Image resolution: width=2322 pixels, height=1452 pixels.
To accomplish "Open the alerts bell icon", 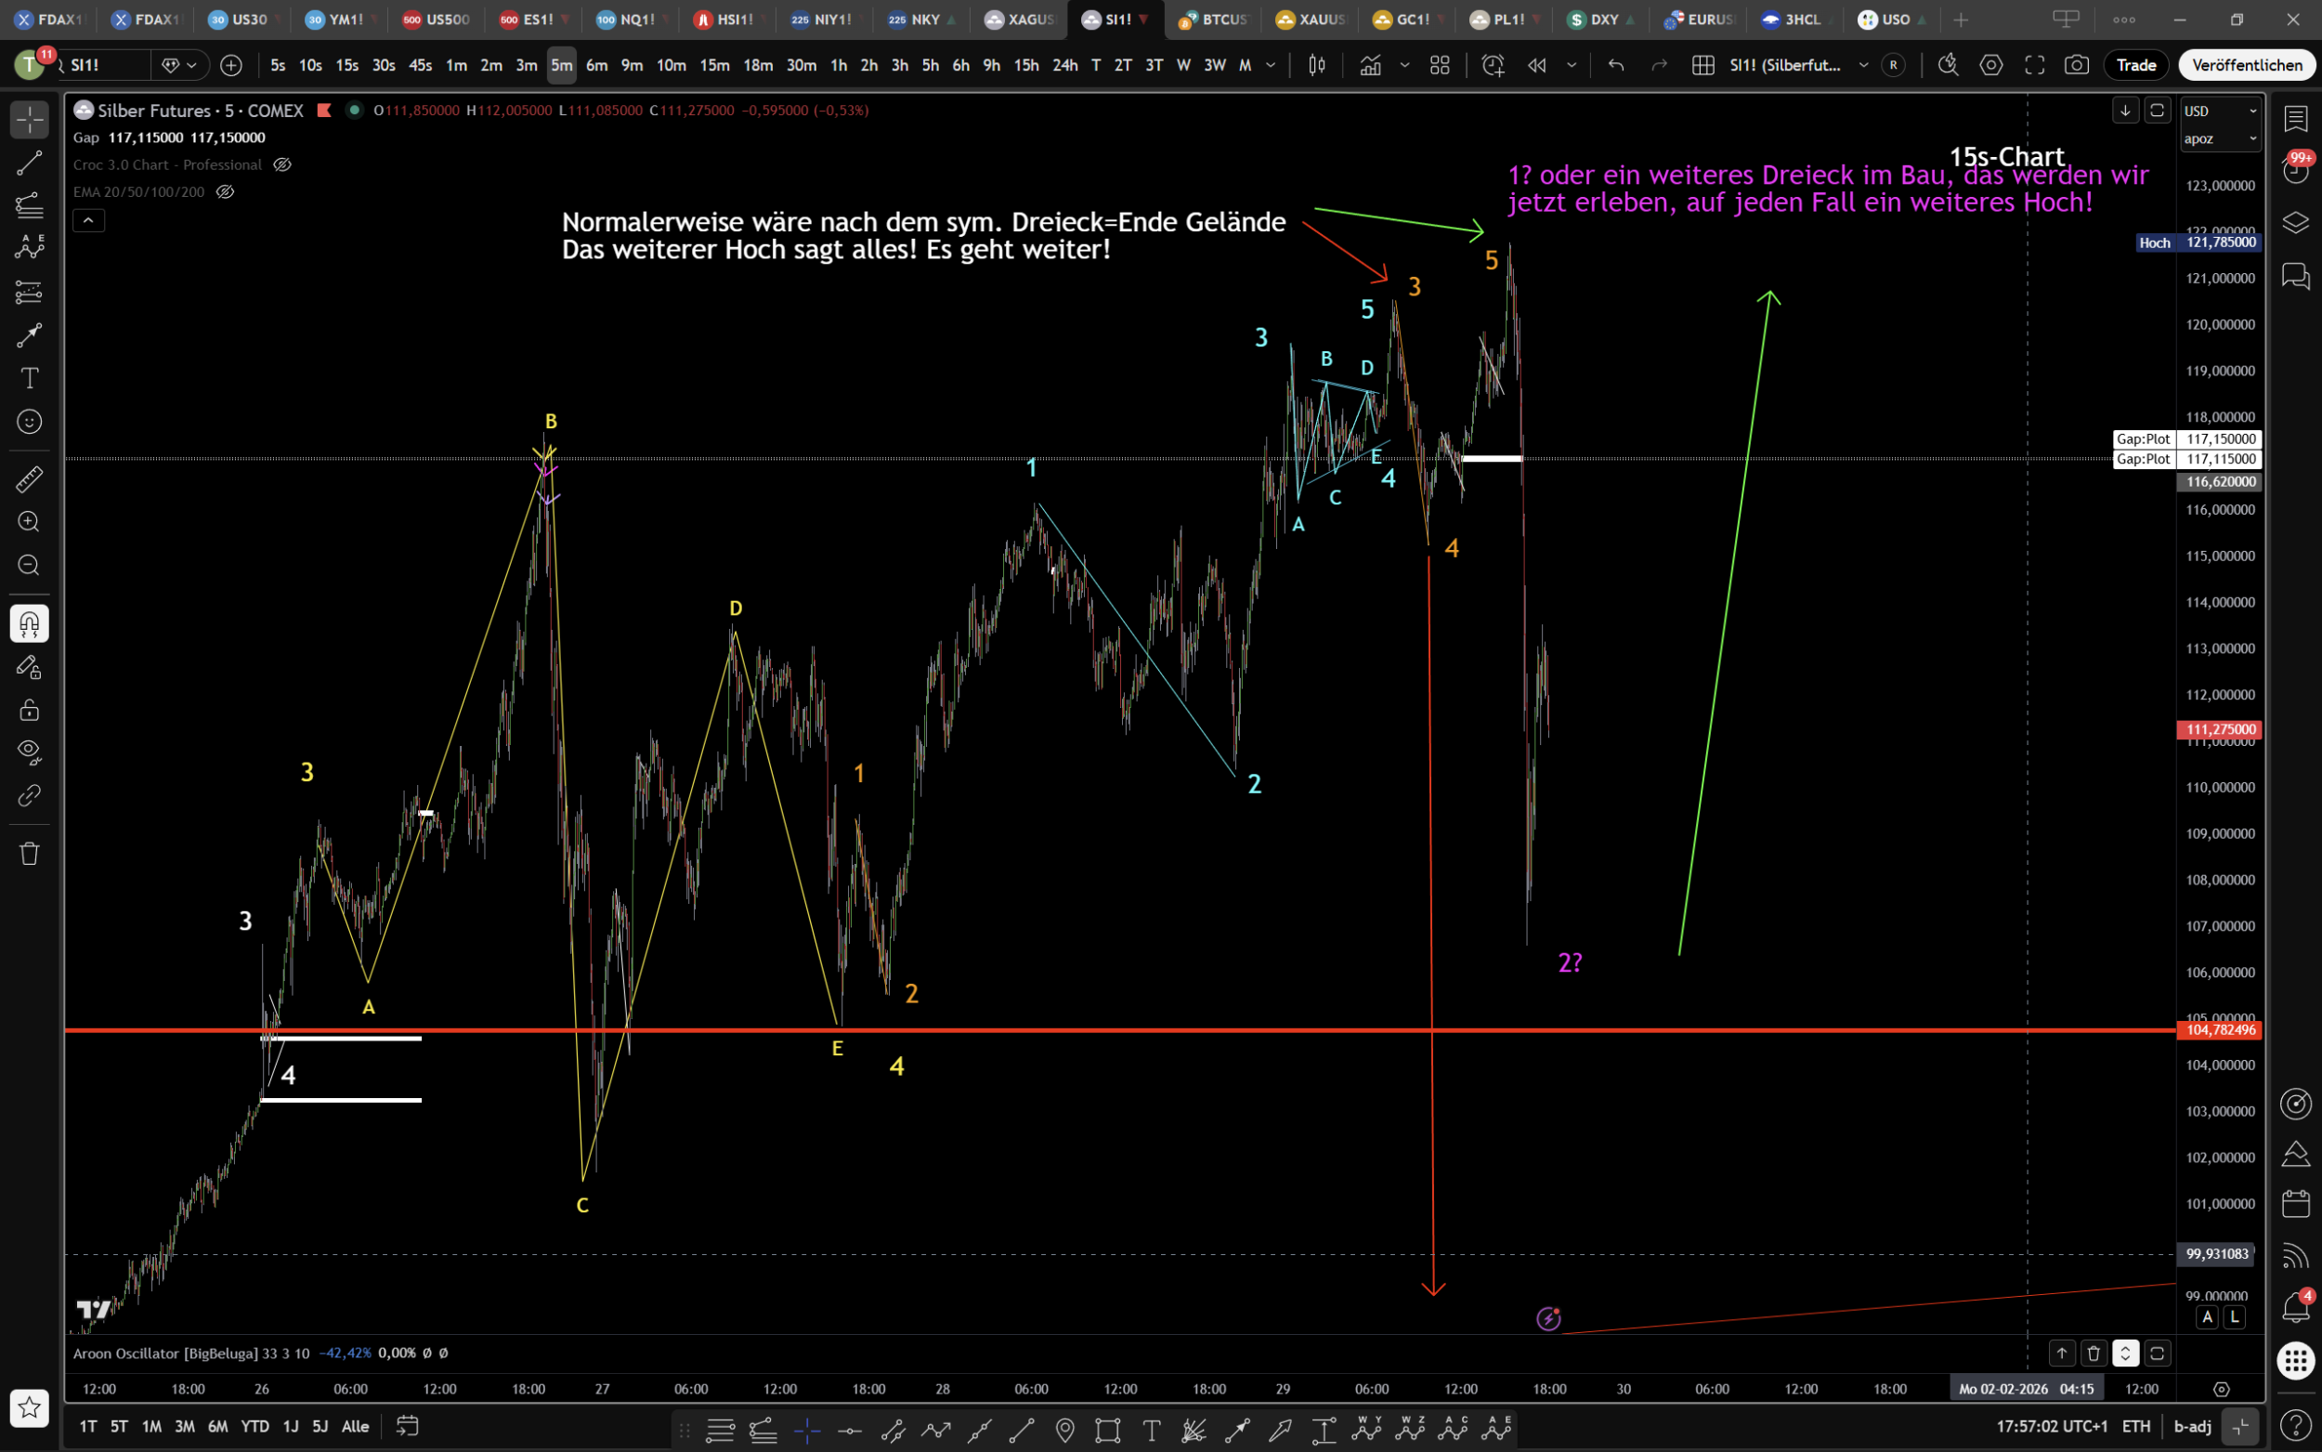I will click(2295, 1307).
